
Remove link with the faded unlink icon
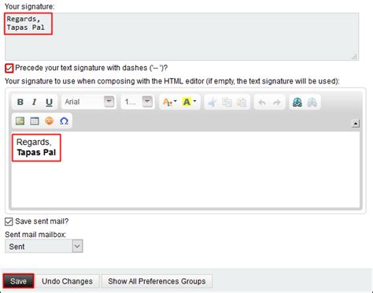pos(312,102)
